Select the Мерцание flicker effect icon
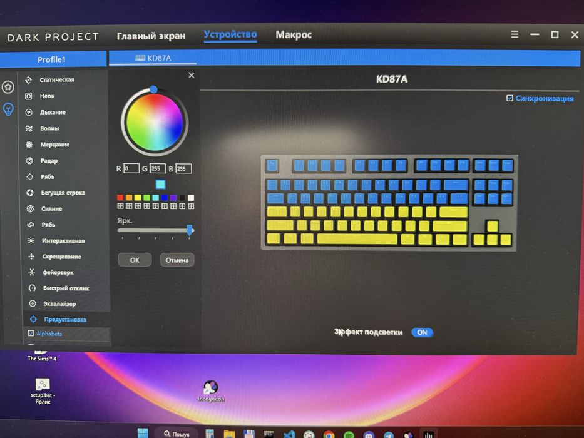This screenshot has height=438, width=584. coord(29,145)
